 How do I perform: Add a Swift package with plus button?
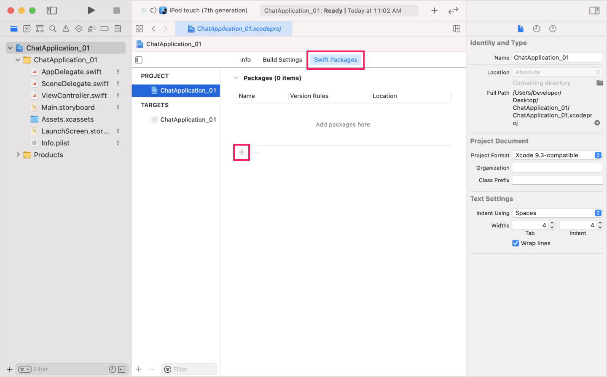click(242, 152)
